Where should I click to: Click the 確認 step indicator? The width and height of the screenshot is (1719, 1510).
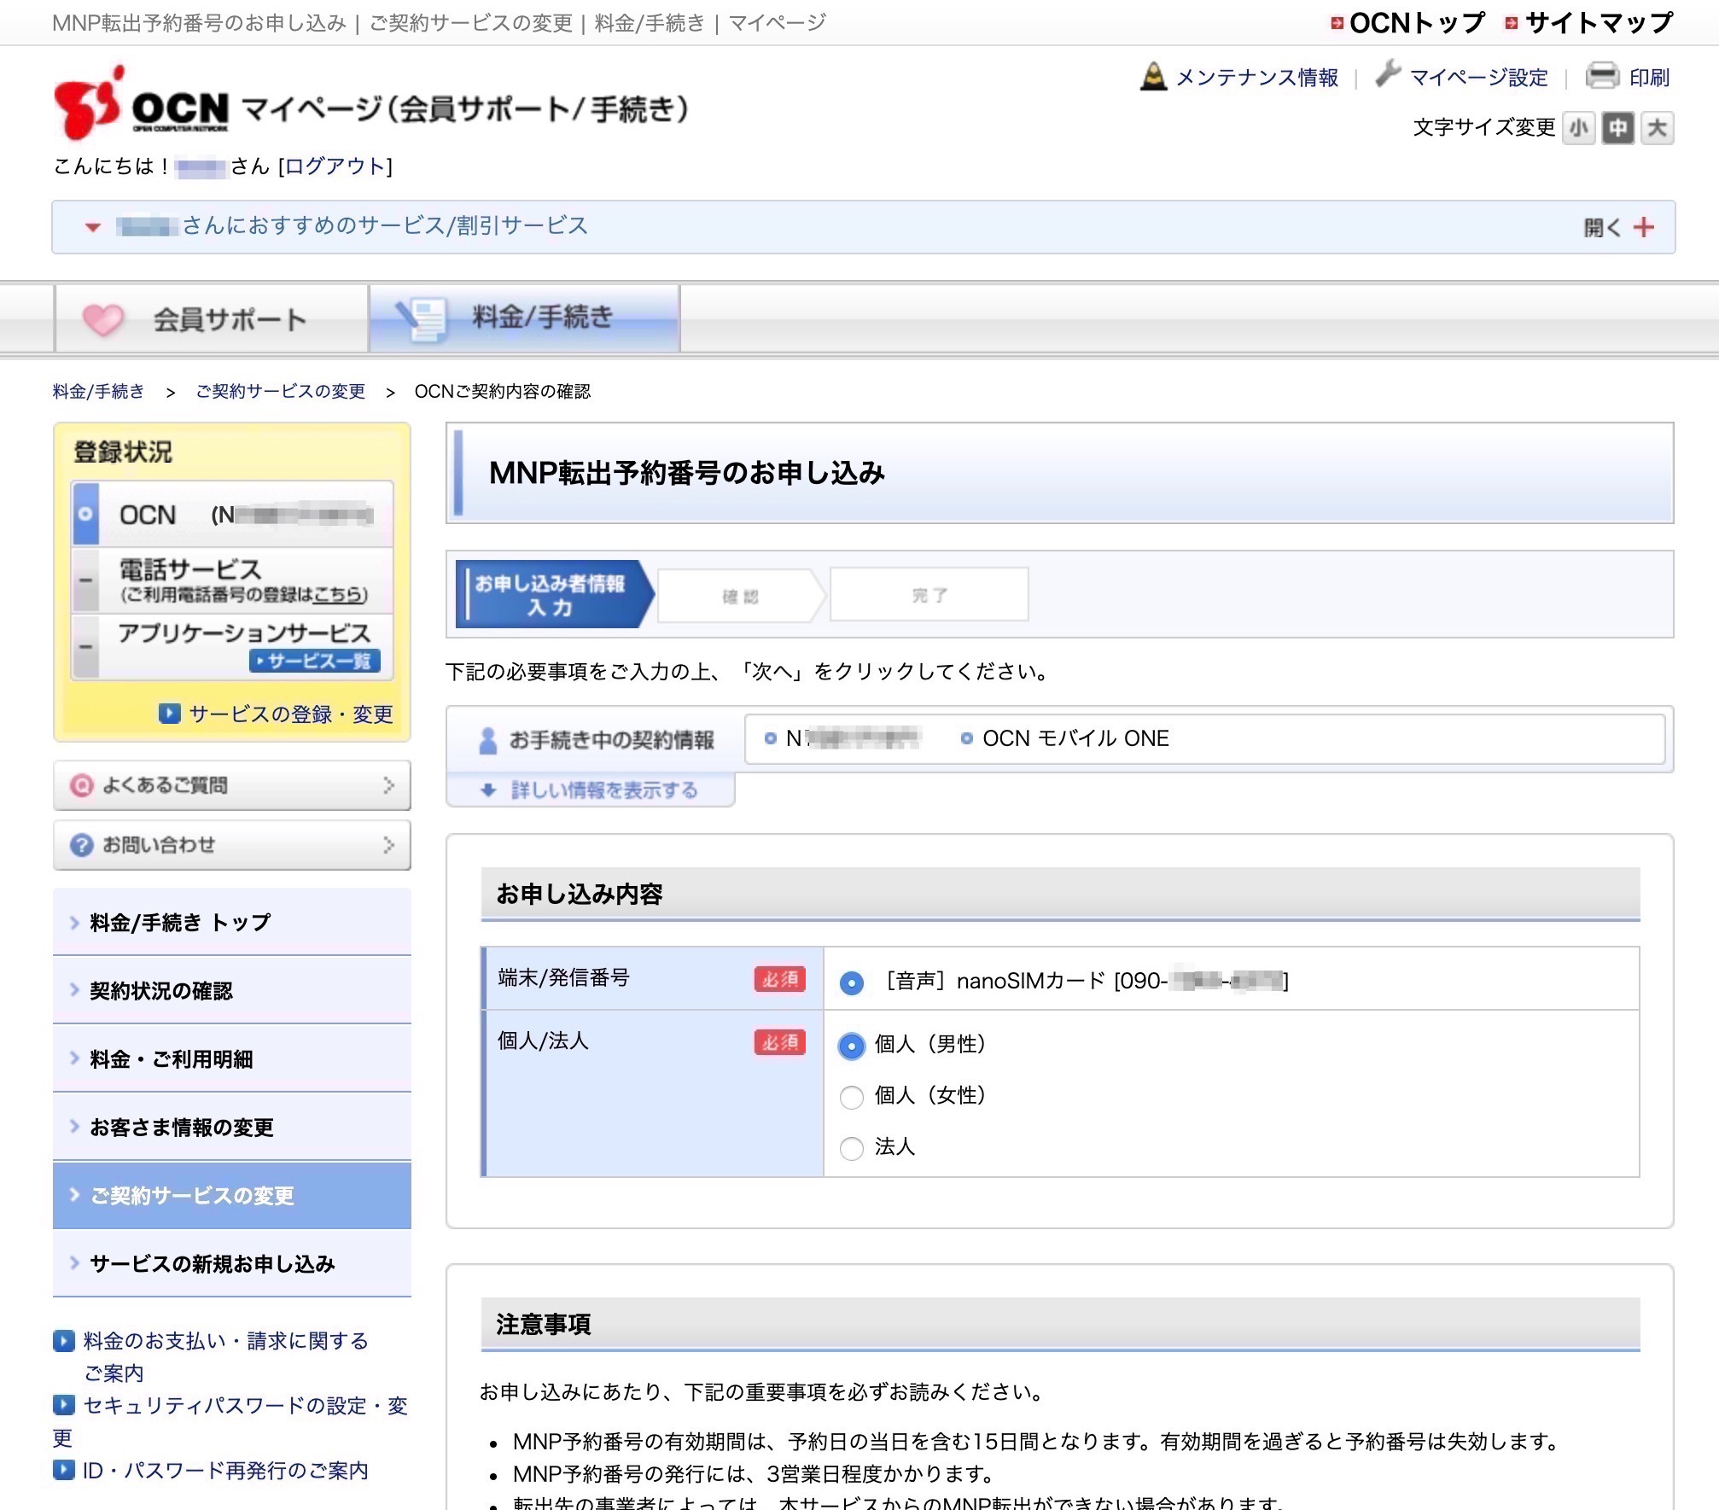740,595
